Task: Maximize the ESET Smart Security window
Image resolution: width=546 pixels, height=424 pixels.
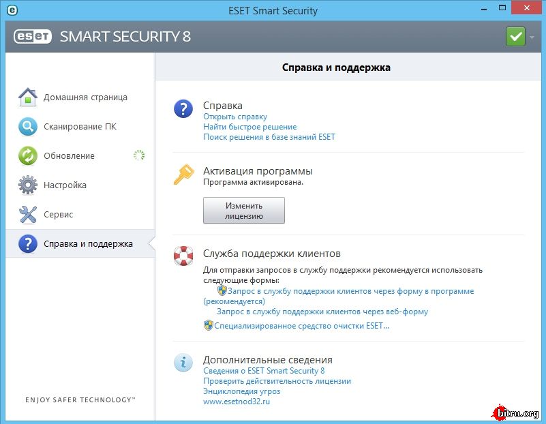Action: click(502, 8)
